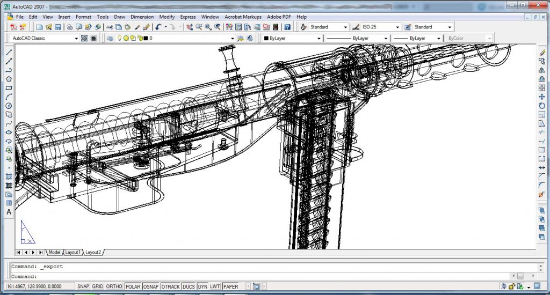Open the ISO-25 dimension style dropdown
Image resolution: width=550 pixels, height=295 pixels.
point(381,27)
